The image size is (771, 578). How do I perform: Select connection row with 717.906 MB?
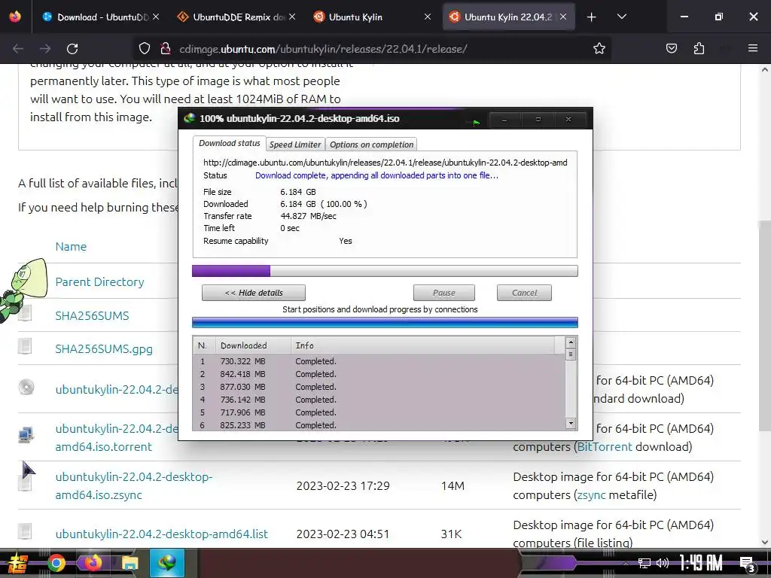click(379, 412)
